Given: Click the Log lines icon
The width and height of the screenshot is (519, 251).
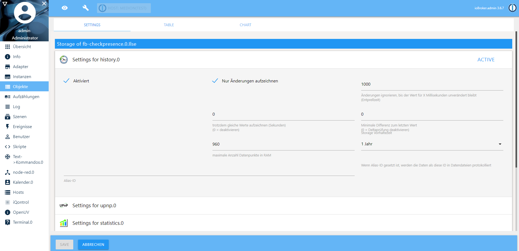Looking at the screenshot, I should (8, 107).
